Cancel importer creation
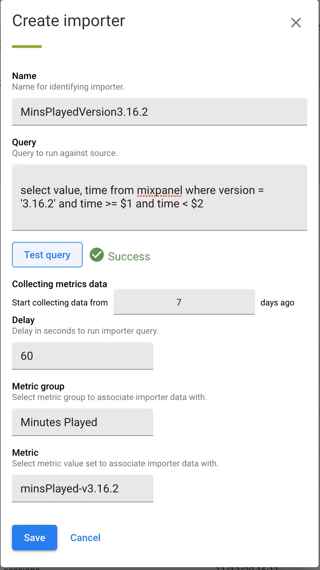The image size is (320, 570). pos(85,538)
